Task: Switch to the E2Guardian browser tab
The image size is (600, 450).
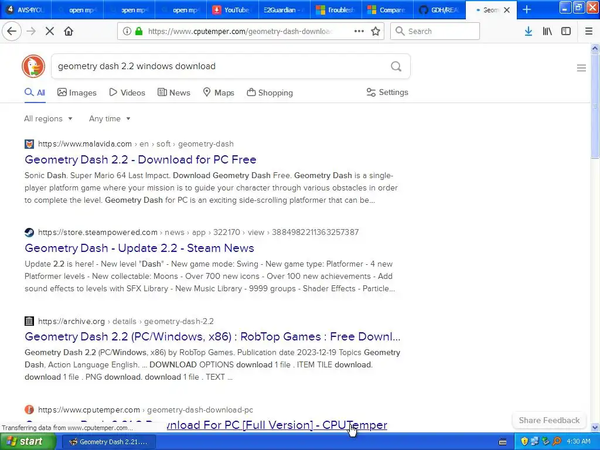Action: (284, 9)
